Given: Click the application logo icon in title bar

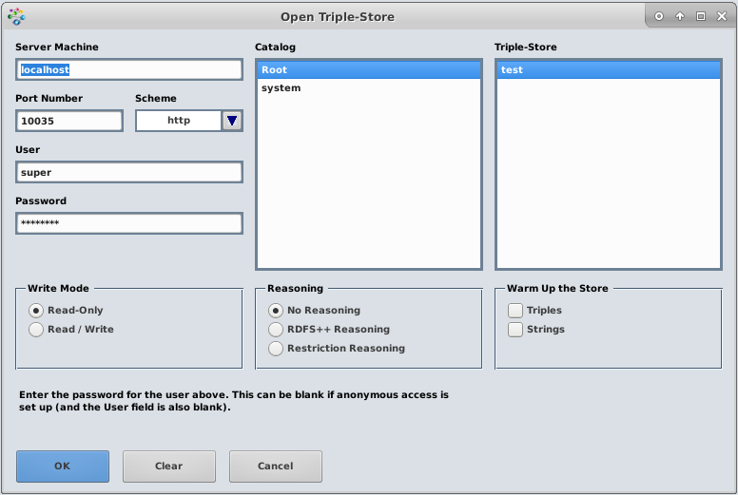Looking at the screenshot, I should coord(16,16).
